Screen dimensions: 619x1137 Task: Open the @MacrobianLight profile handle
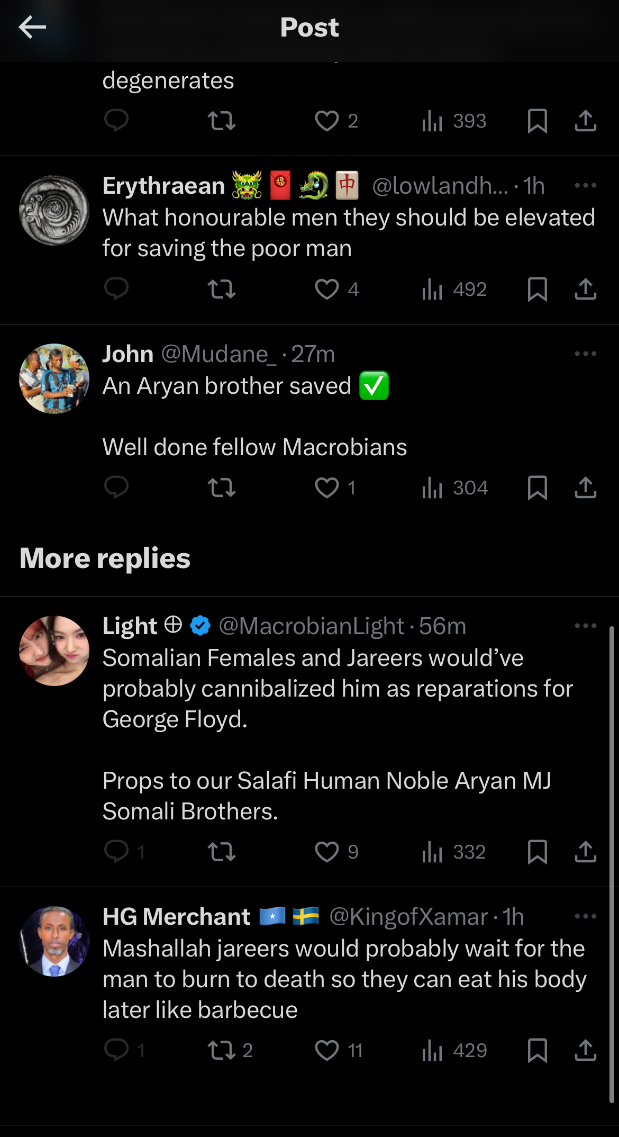coord(311,626)
